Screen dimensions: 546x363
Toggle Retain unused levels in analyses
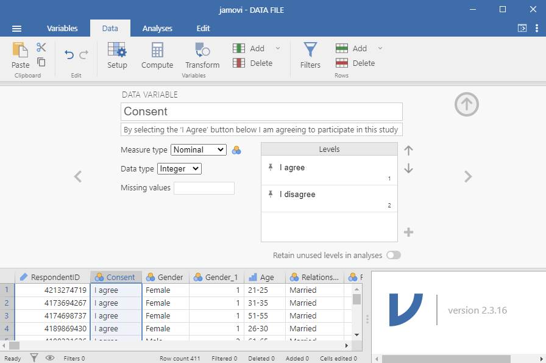click(x=394, y=255)
